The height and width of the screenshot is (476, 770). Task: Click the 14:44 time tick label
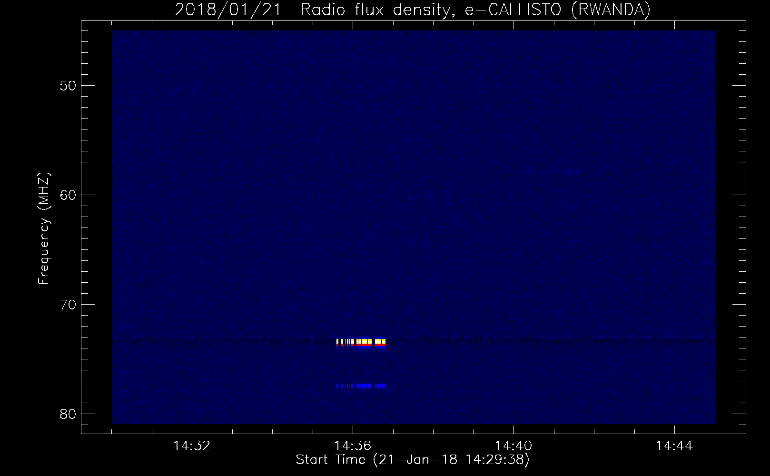674,446
